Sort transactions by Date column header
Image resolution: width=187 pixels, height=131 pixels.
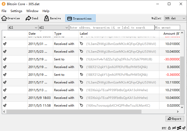(40, 34)
